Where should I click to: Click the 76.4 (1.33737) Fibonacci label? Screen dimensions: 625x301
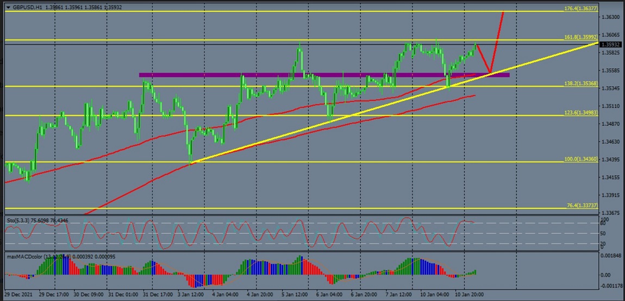(x=582, y=206)
